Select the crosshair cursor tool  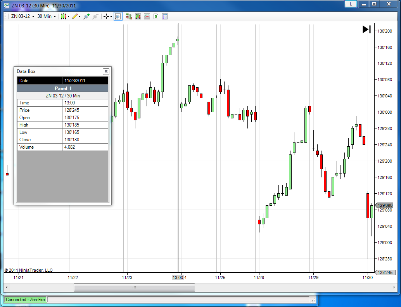[x=106, y=16]
